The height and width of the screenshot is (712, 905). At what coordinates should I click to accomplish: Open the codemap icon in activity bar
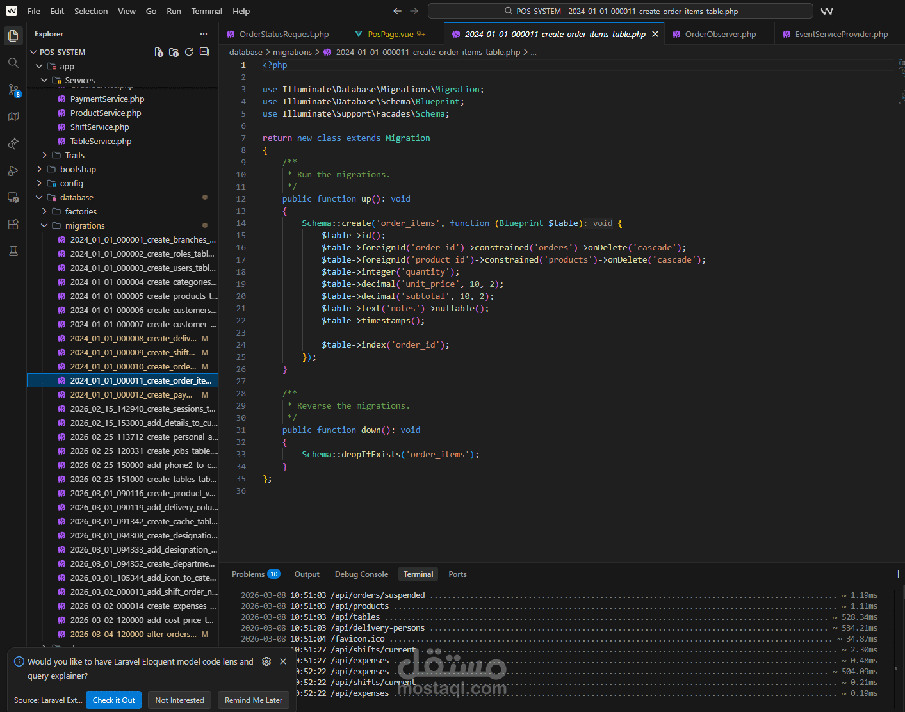click(13, 117)
